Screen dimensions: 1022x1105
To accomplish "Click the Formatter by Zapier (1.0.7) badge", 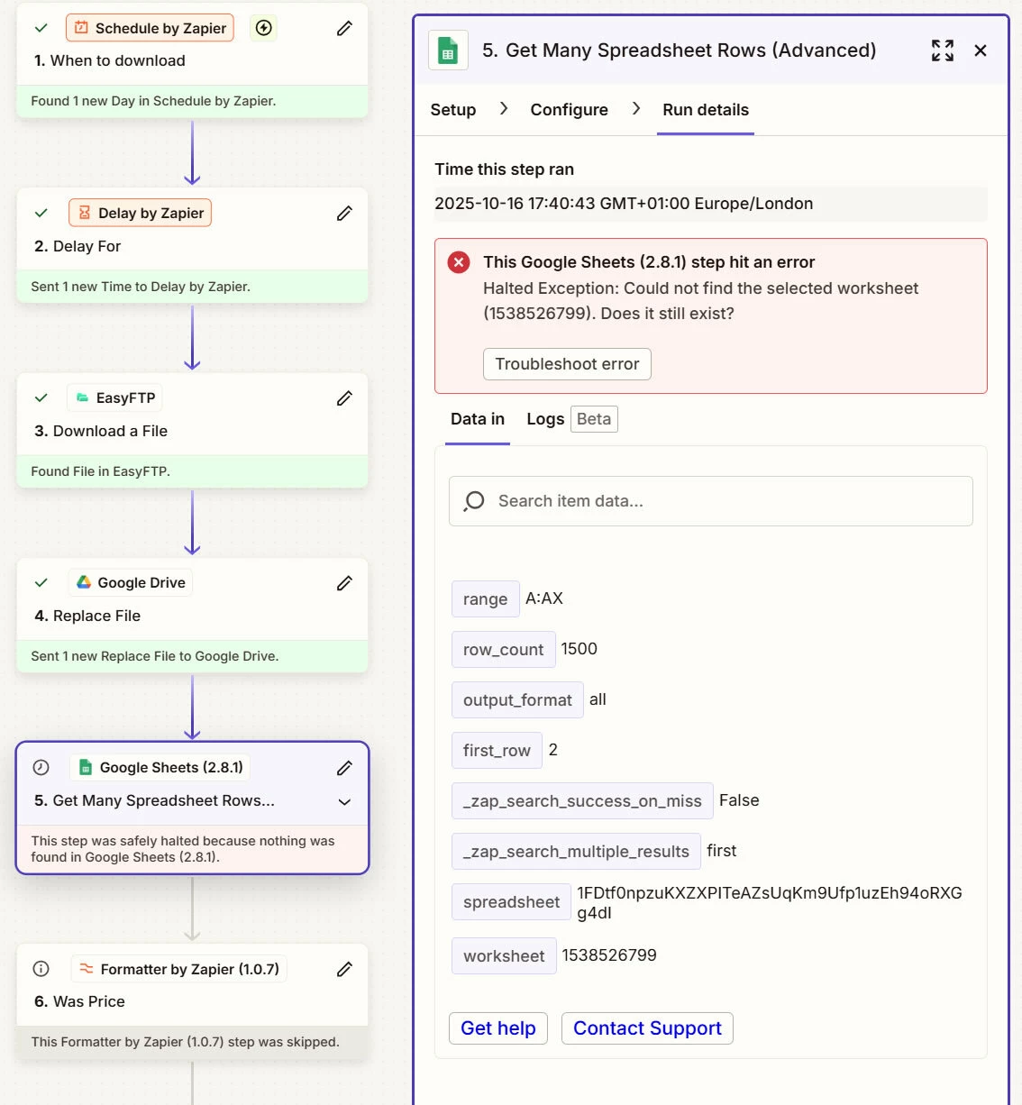I will [178, 969].
